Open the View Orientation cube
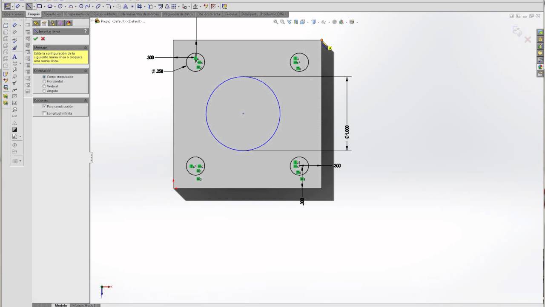545x307 pixels. point(303,22)
